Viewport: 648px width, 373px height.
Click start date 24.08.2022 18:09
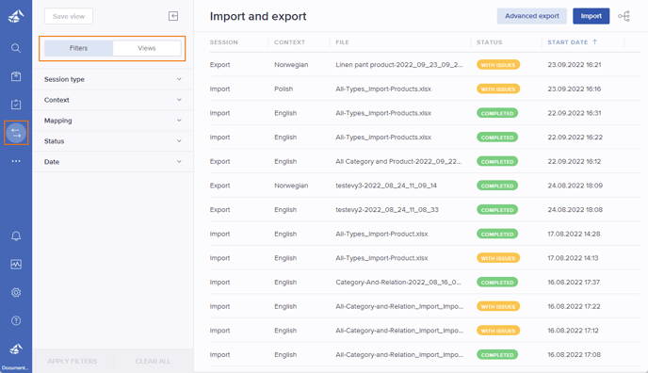pos(575,186)
